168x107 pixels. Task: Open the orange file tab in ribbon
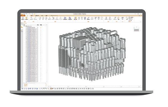(23, 16)
